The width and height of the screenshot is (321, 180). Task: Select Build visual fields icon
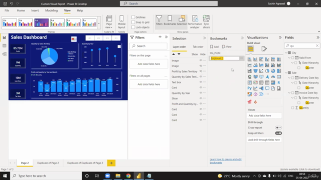coord(251,49)
